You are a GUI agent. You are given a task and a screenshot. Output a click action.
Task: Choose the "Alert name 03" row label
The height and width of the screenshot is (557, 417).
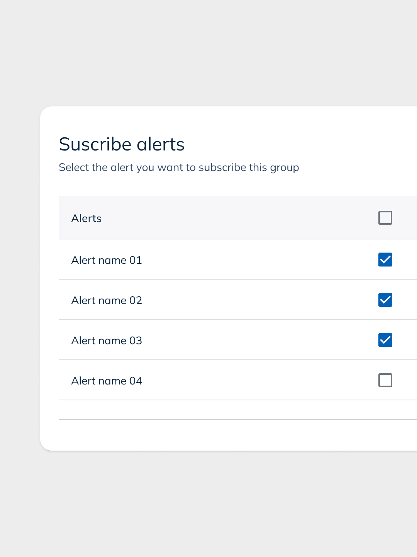[x=107, y=341]
